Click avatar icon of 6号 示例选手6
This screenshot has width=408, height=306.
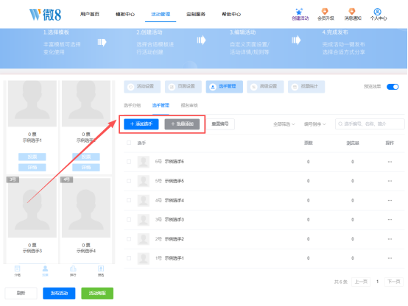(144, 162)
